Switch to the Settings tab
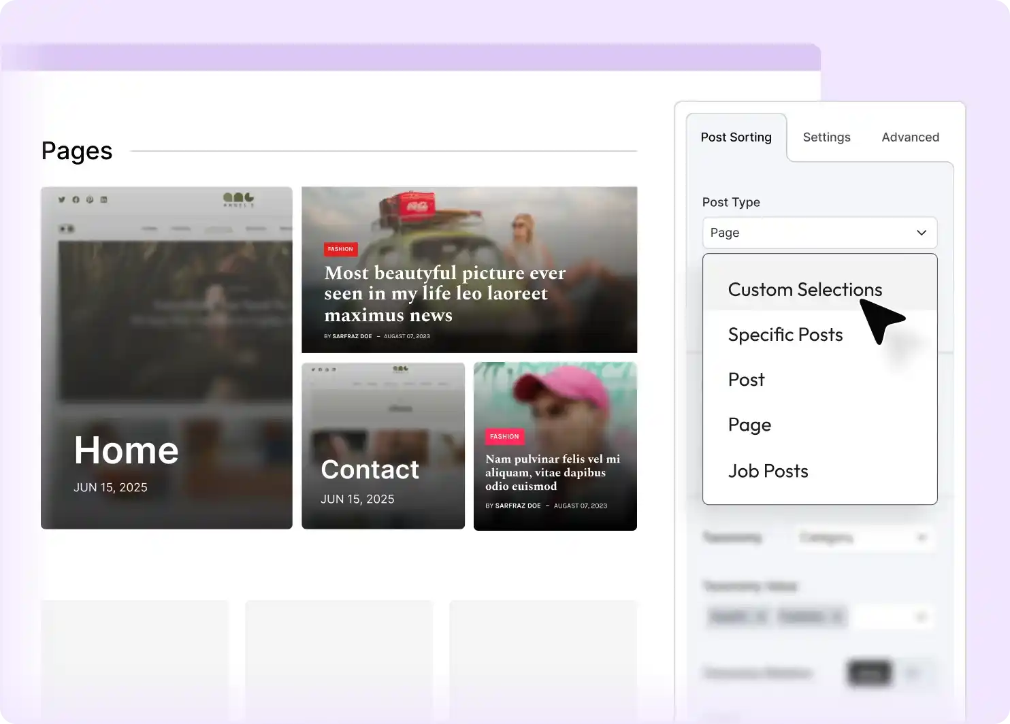1010x724 pixels. 826,137
